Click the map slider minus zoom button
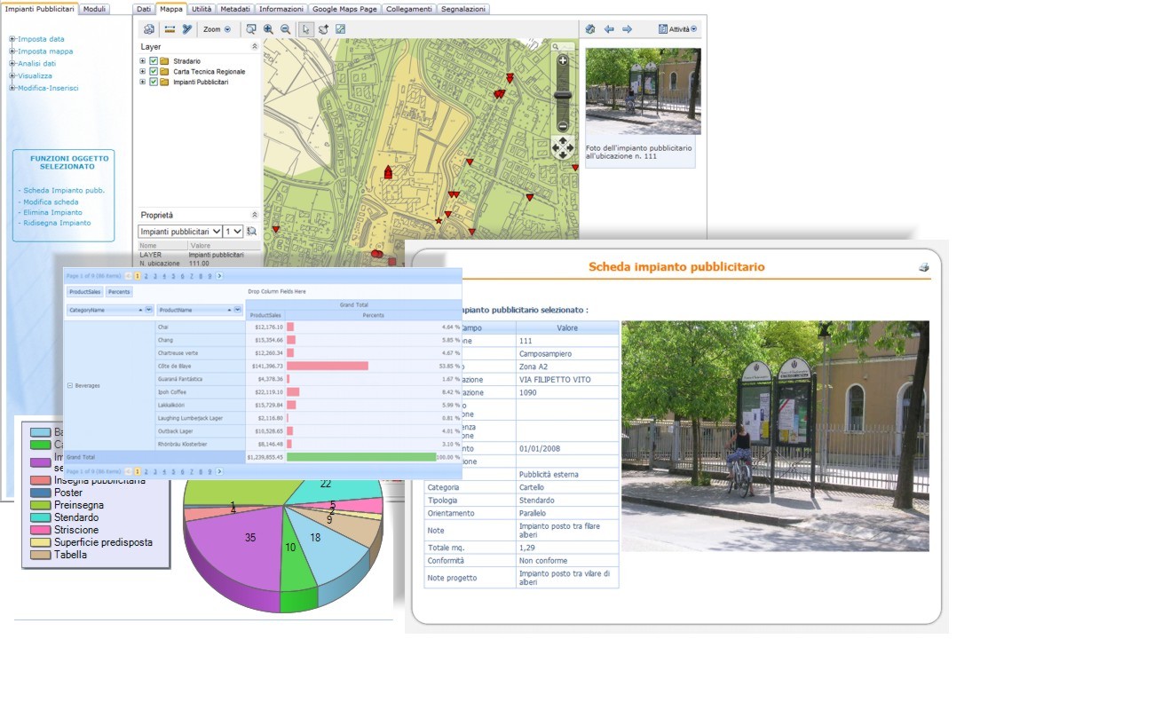The image size is (1154, 710). coord(563,126)
